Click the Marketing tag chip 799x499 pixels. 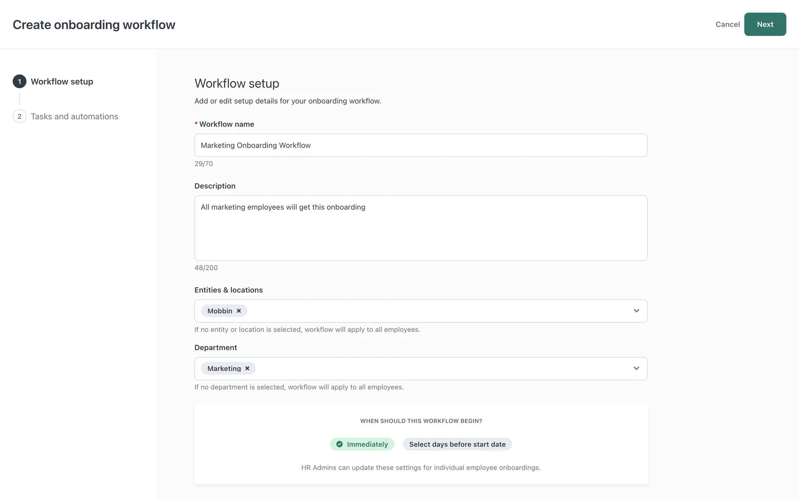tap(224, 368)
